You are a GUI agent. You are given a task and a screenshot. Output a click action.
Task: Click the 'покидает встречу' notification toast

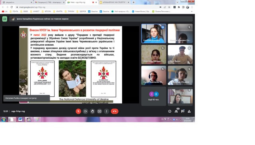tap(27, 98)
